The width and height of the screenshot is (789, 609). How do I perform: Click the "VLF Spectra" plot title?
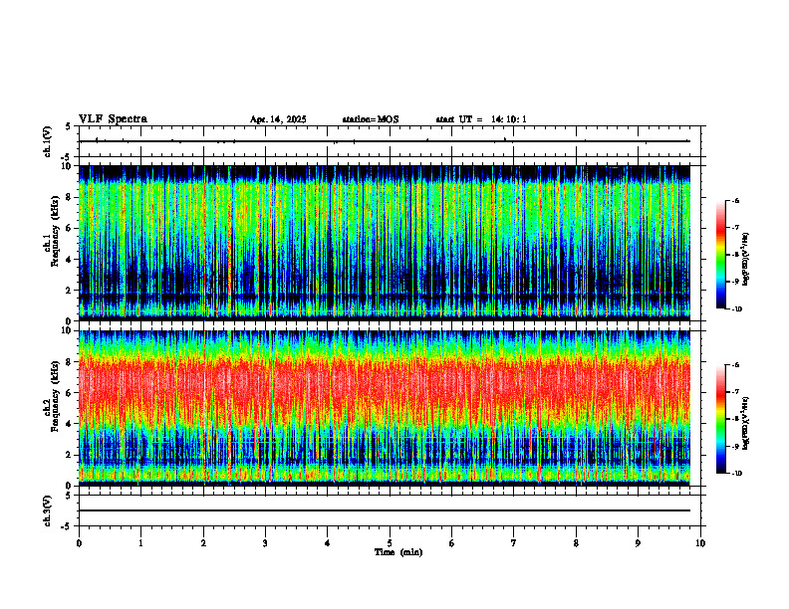[x=113, y=119]
